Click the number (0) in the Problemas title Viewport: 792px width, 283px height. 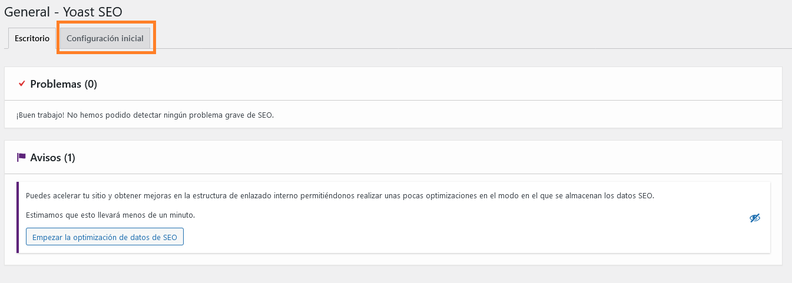coord(90,84)
